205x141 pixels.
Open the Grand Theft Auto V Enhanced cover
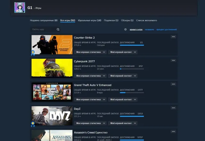point(52,92)
